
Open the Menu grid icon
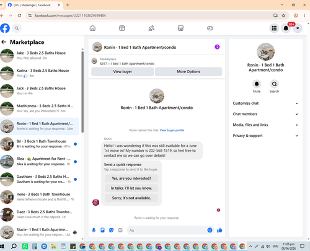[x=274, y=28]
